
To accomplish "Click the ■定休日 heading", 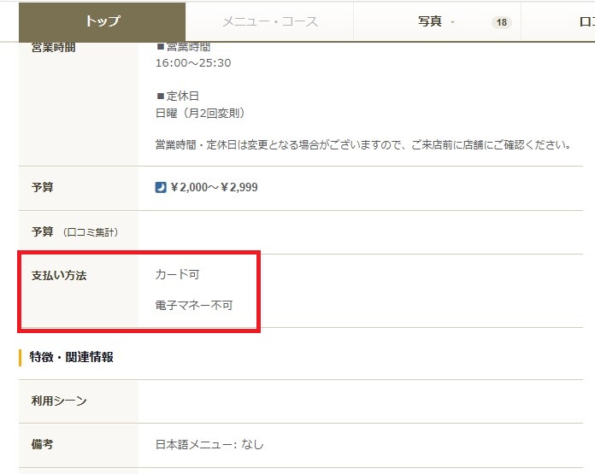I will click(x=177, y=96).
